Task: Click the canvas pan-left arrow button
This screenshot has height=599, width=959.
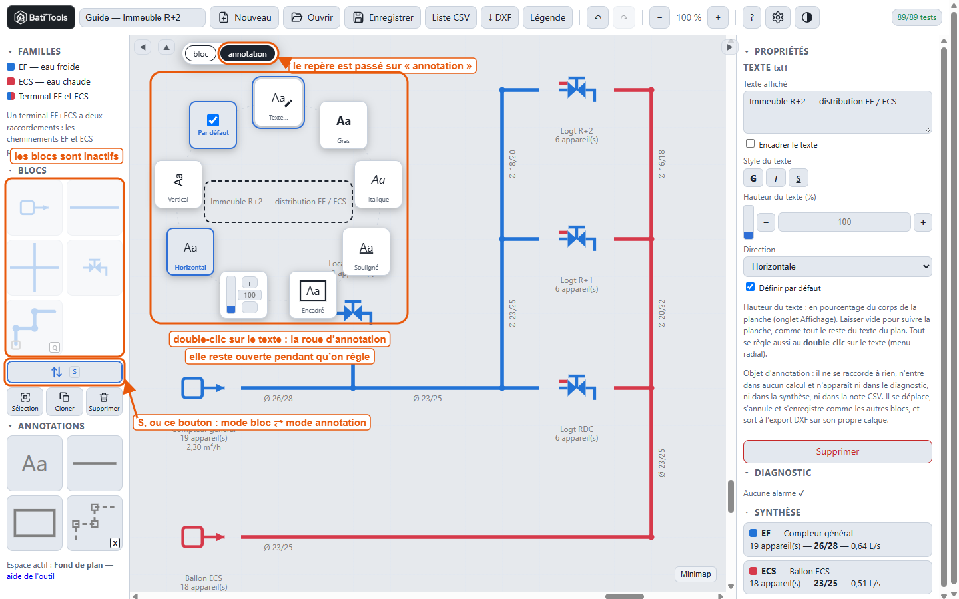Action: point(143,47)
